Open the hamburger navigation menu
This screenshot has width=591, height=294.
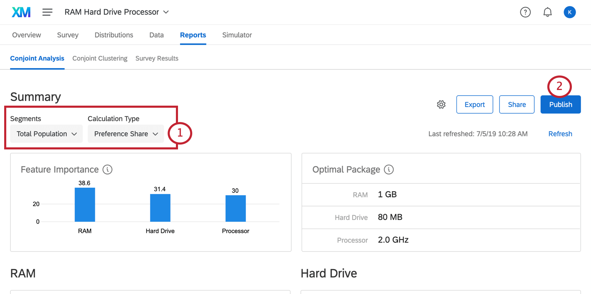click(47, 12)
